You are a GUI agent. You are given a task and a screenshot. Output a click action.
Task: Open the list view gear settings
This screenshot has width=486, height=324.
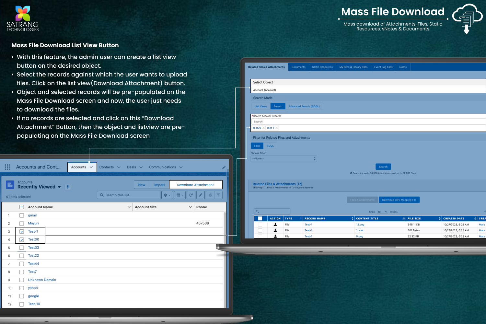click(167, 195)
